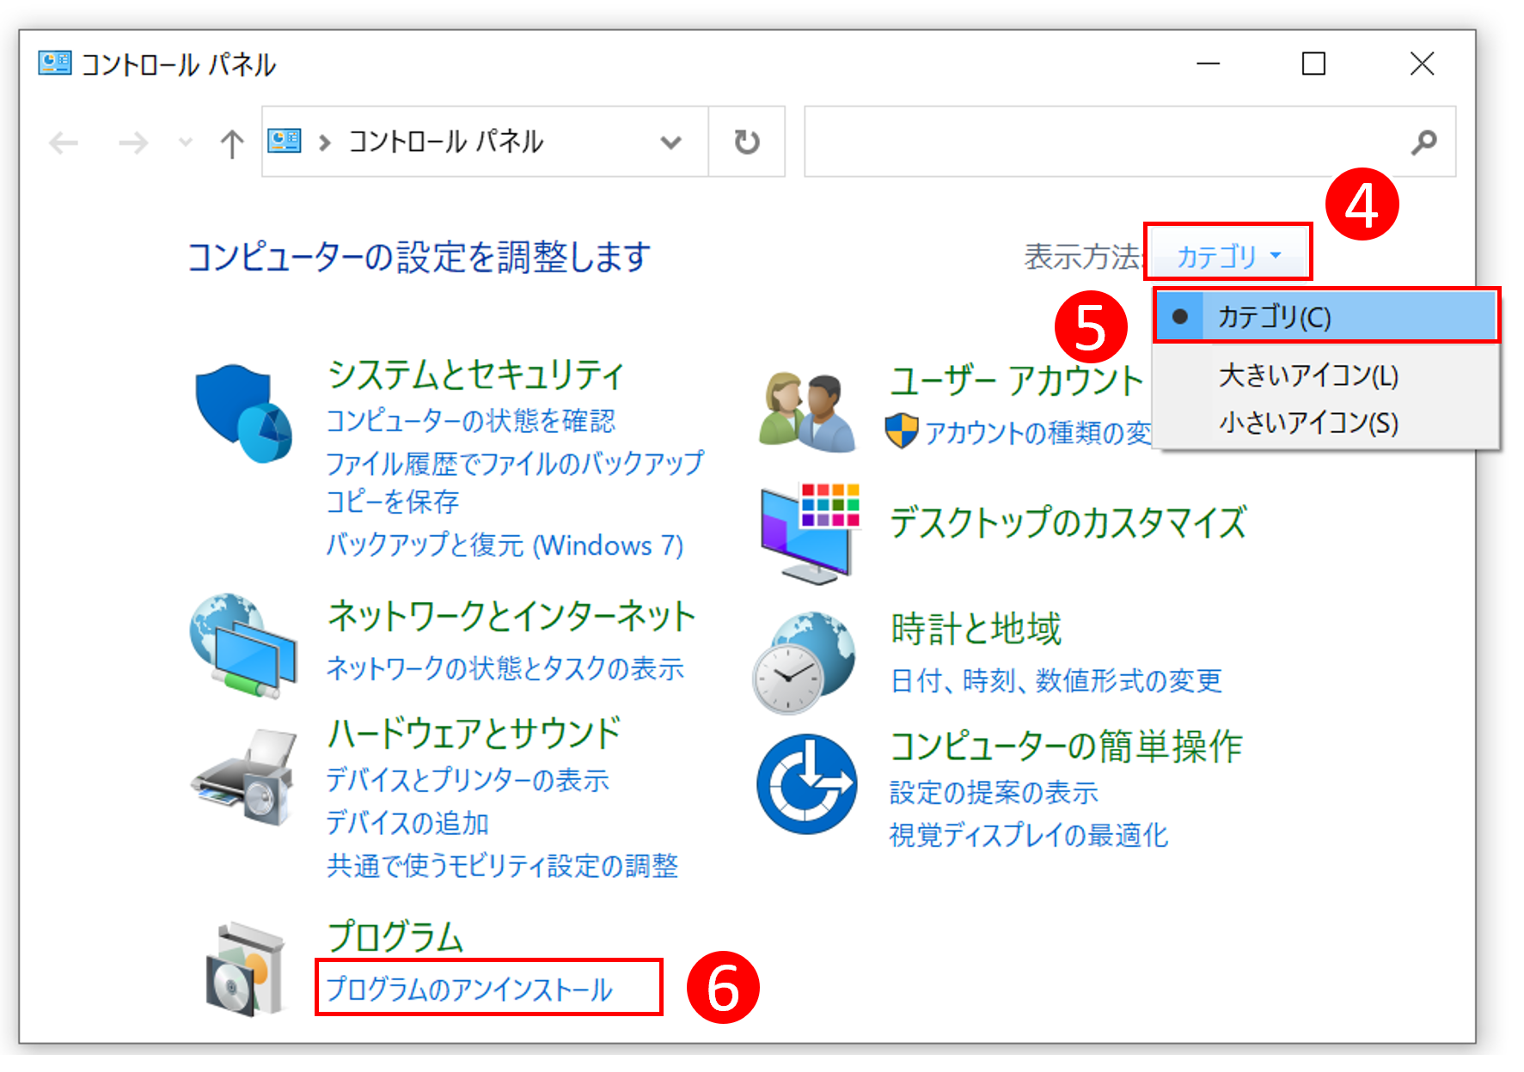
Task: Open 時計と地域 category
Action: [x=976, y=628]
